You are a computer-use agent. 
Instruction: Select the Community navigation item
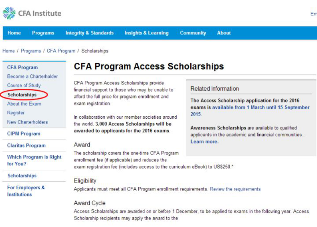coord(193,33)
